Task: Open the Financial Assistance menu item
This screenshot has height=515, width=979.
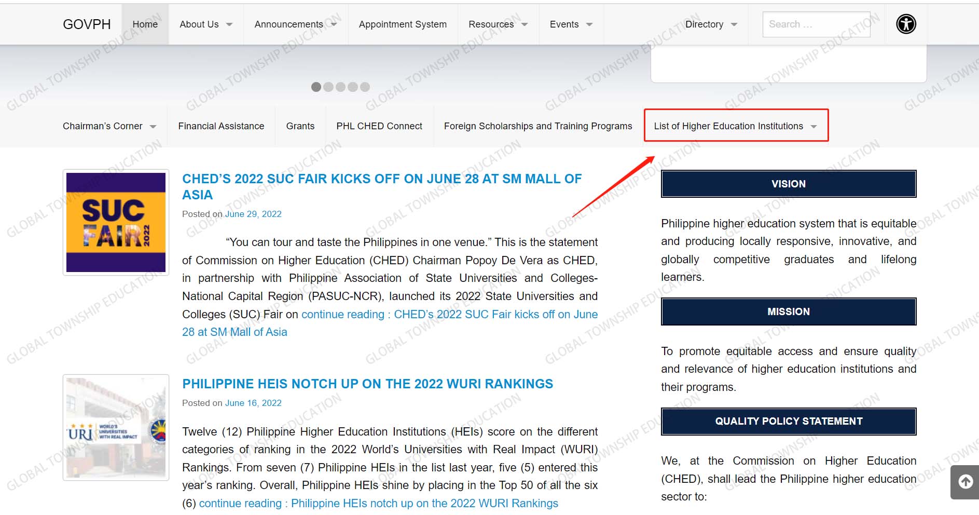Action: pyautogui.click(x=221, y=126)
